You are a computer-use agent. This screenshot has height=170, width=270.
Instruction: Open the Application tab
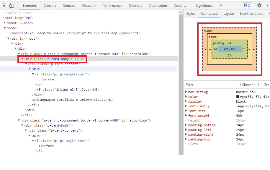(158, 6)
